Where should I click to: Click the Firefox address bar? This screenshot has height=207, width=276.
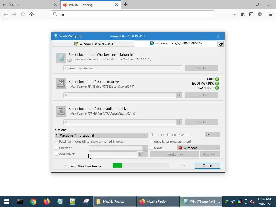[x=133, y=14]
